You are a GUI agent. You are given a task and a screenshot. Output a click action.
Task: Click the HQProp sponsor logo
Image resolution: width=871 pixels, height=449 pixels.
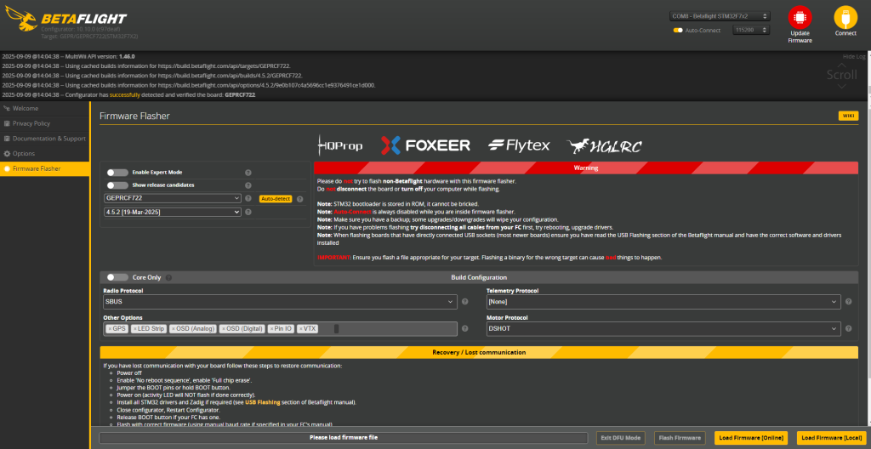click(340, 145)
